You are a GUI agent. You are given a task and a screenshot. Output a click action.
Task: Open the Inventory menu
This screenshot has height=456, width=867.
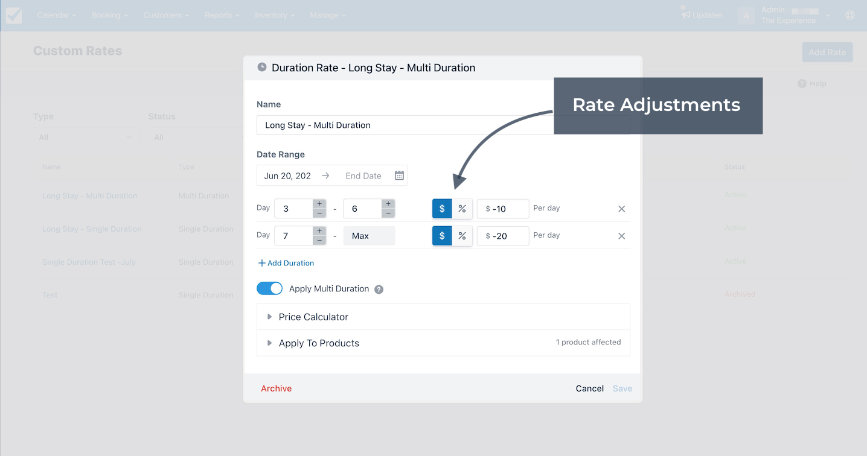tap(275, 15)
